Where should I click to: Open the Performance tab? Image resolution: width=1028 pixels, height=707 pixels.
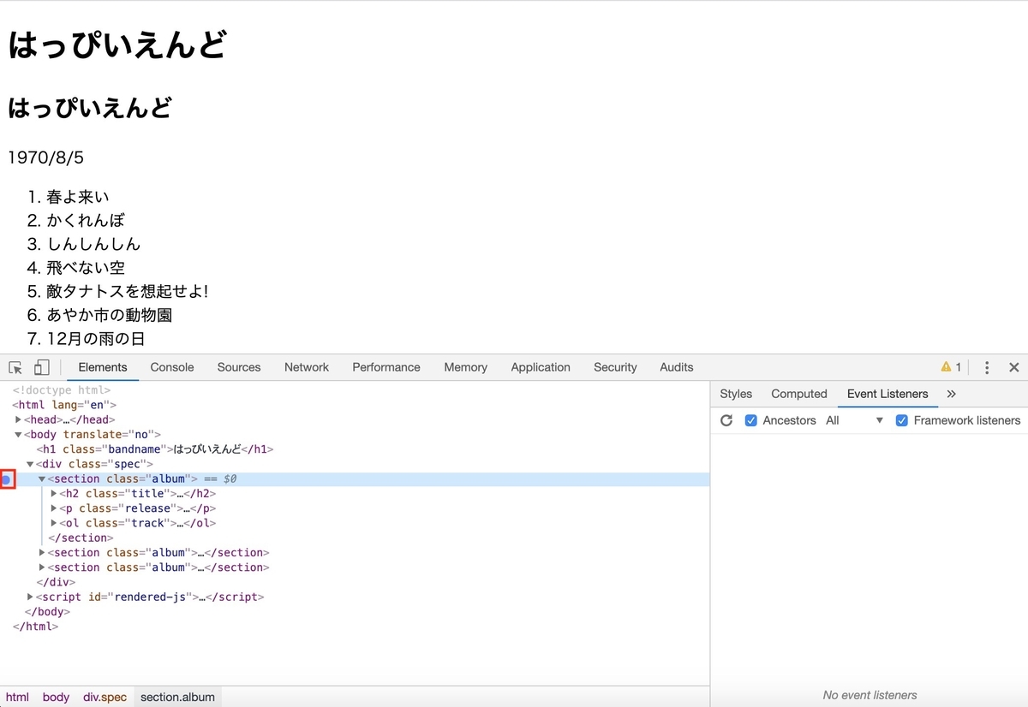pyautogui.click(x=386, y=367)
